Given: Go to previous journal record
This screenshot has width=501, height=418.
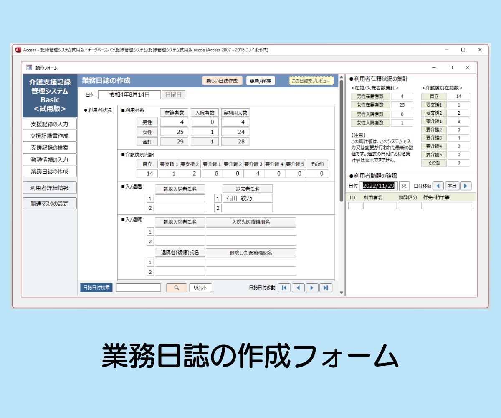Looking at the screenshot, I should coord(298,288).
